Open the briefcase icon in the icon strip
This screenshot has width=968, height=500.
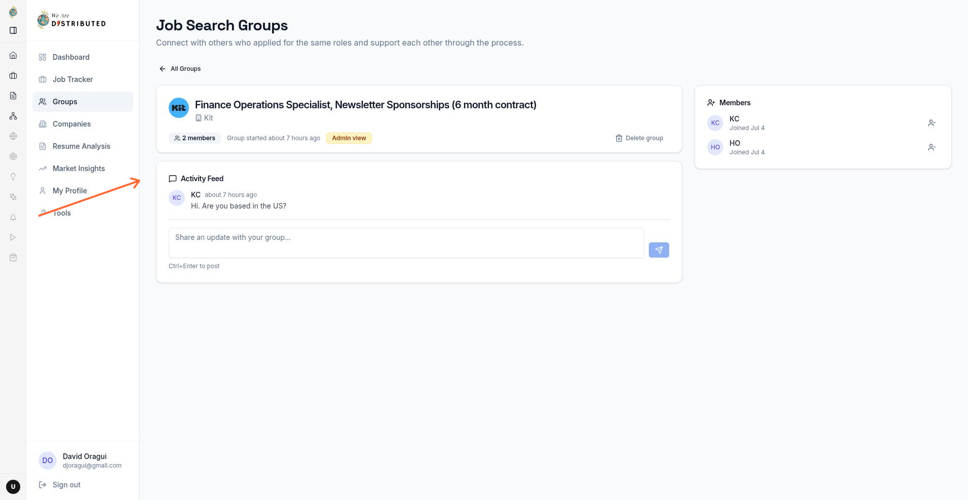click(13, 75)
